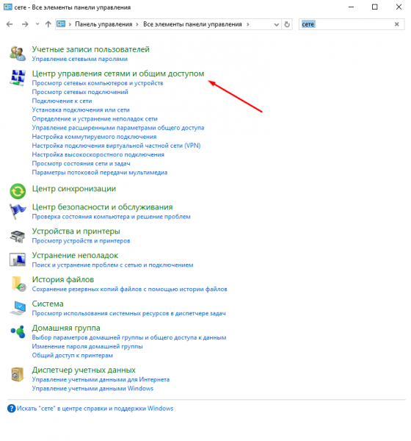Expand the address bar history dropdown
This screenshot has width=411, height=441.
pos(277,25)
